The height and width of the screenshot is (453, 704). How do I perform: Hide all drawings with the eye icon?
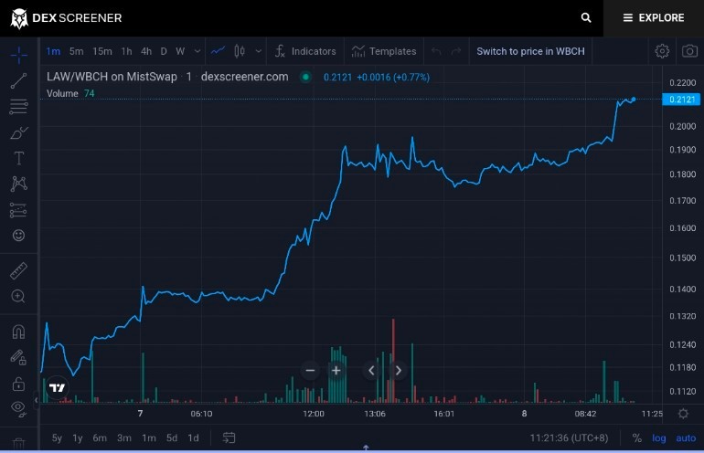[x=18, y=408]
